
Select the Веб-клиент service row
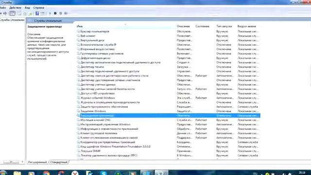point(168,36)
